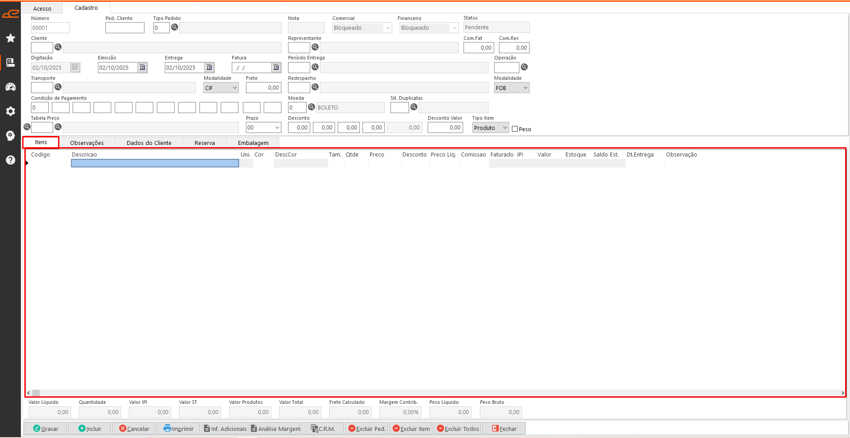This screenshot has height=438, width=850.
Task: Open the dashboard gauge icon in sidebar
Action: pyautogui.click(x=11, y=87)
